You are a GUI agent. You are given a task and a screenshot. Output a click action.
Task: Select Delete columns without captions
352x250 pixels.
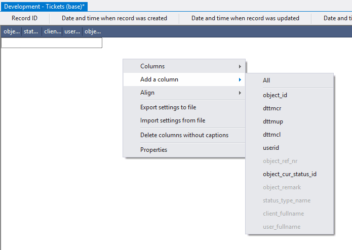pos(184,135)
